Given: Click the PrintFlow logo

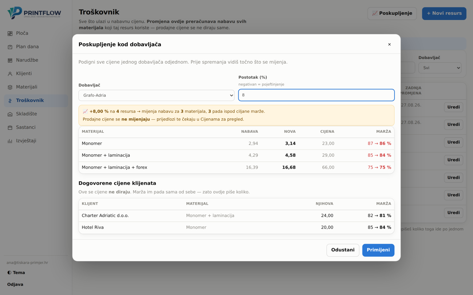Looking at the screenshot, I should tap(34, 13).
